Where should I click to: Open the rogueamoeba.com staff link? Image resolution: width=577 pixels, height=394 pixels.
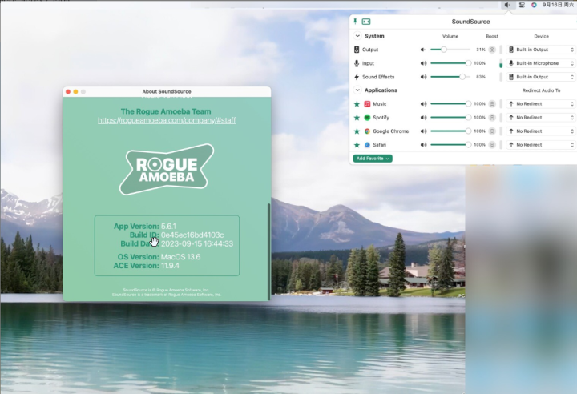(167, 120)
